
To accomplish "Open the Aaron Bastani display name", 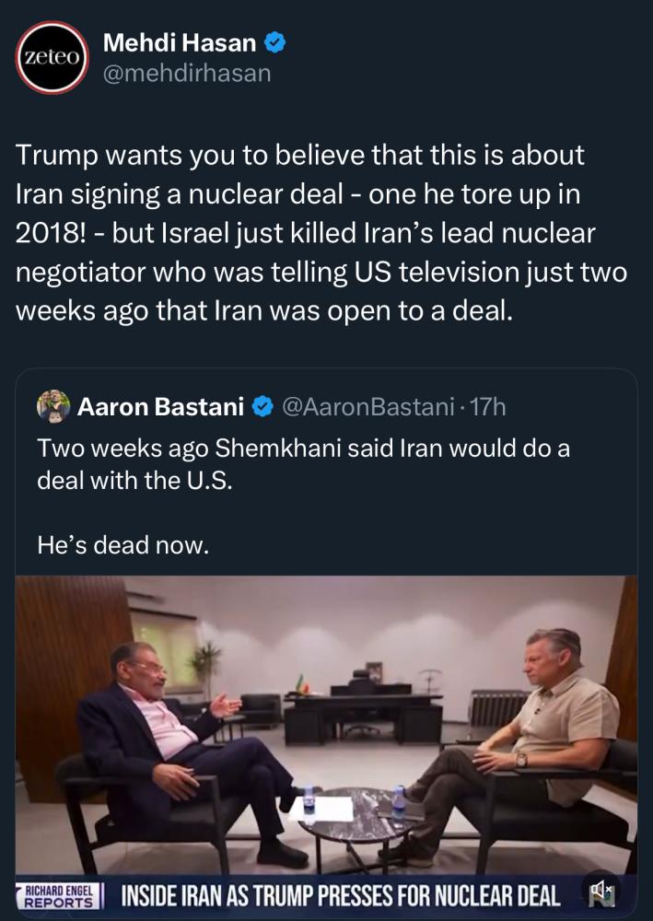I will pyautogui.click(x=160, y=406).
